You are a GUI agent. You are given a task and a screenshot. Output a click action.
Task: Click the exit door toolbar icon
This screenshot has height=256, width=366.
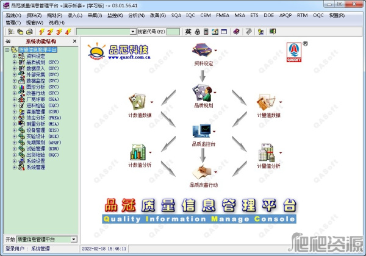pos(273,31)
